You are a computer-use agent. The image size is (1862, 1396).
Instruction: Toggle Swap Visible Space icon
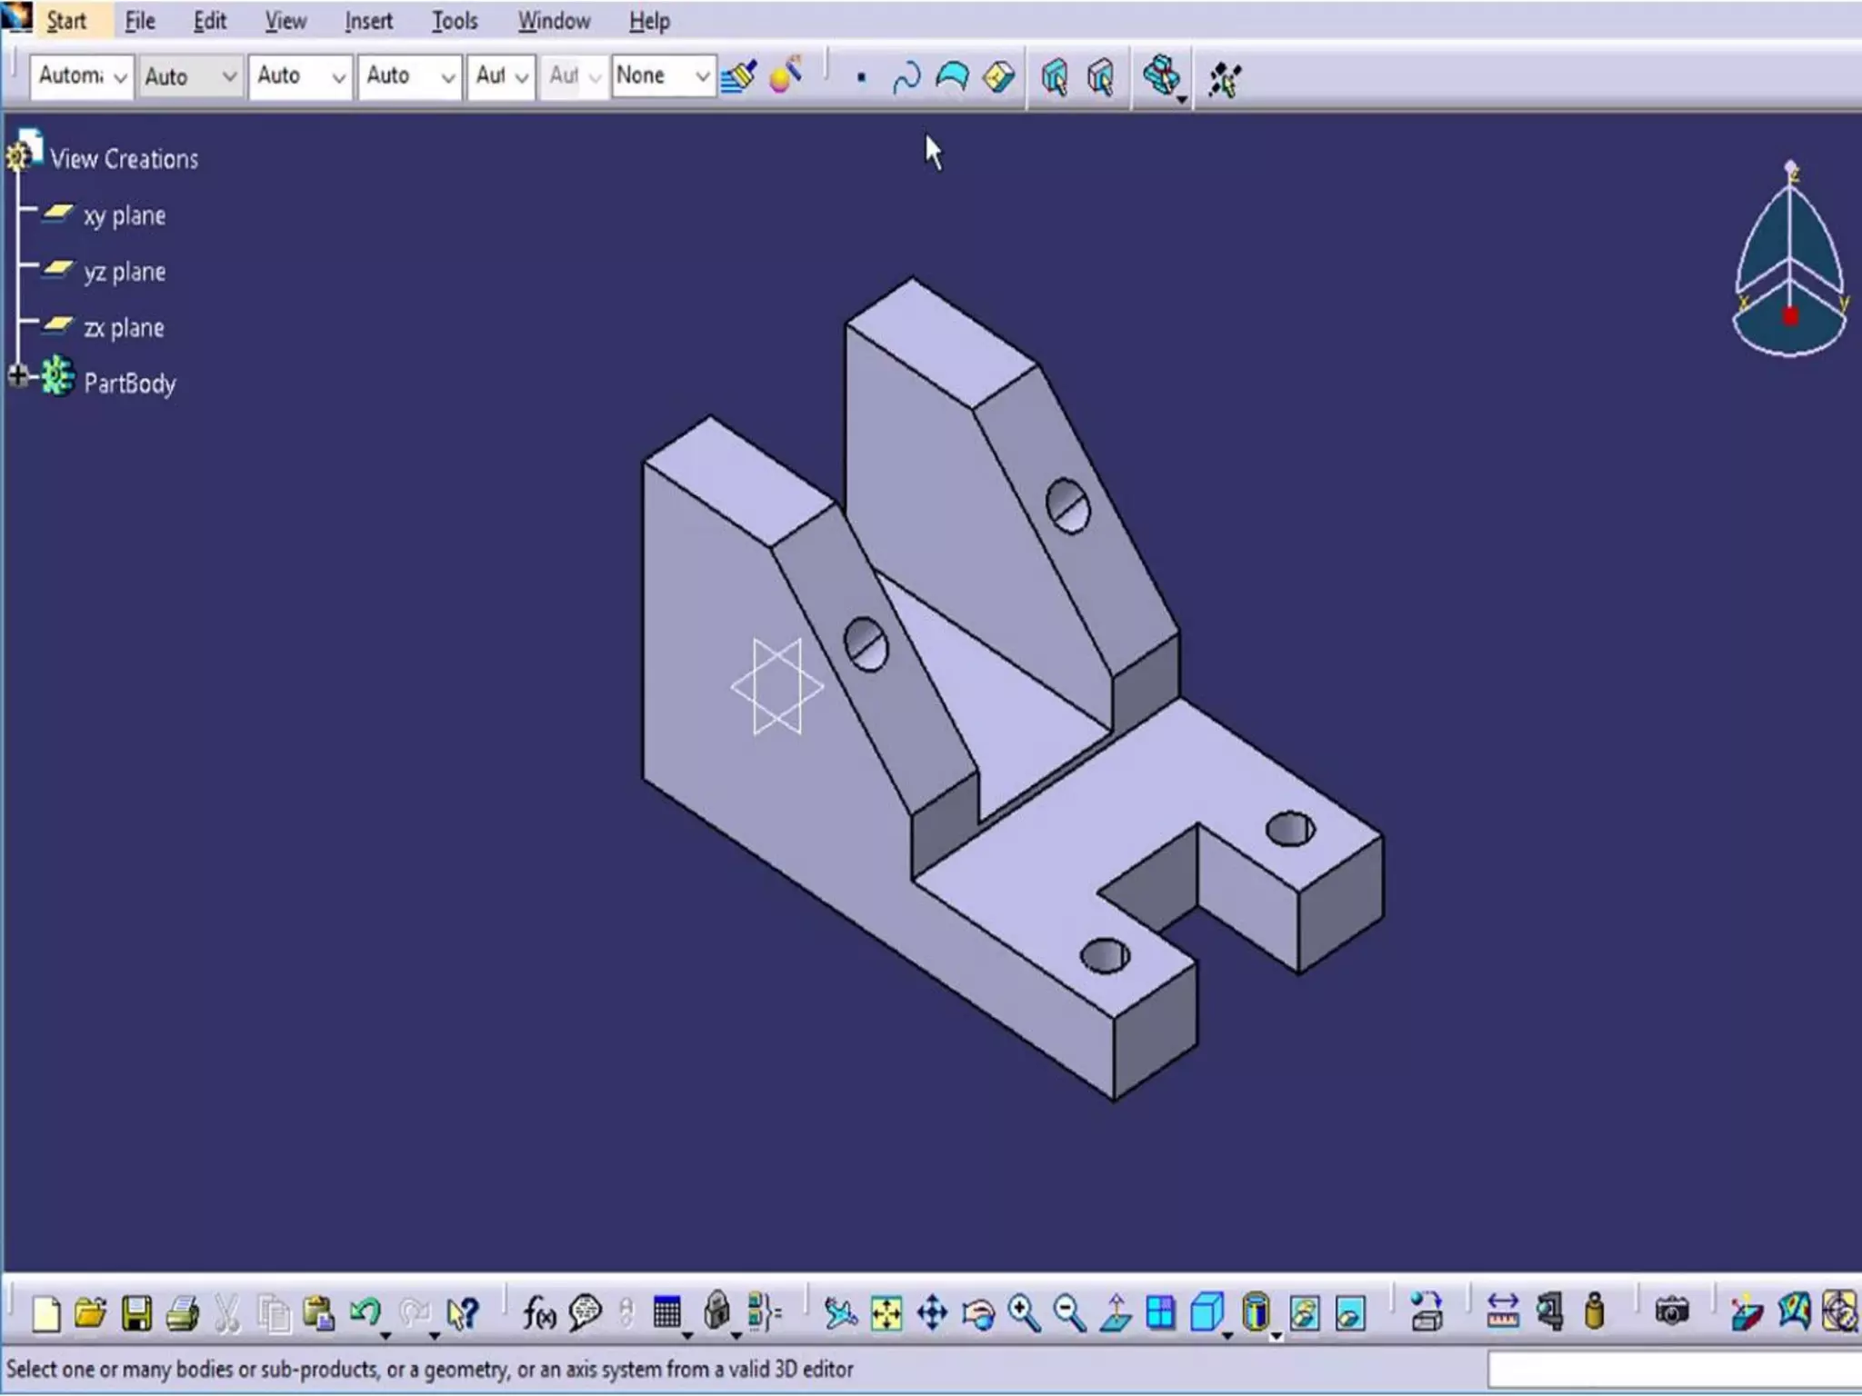(1350, 1313)
